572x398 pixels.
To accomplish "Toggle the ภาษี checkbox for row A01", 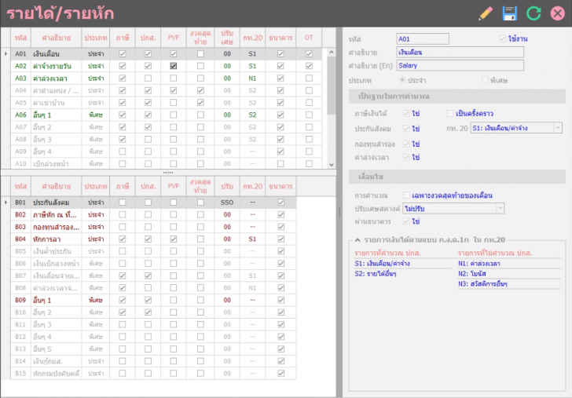I will 123,53.
